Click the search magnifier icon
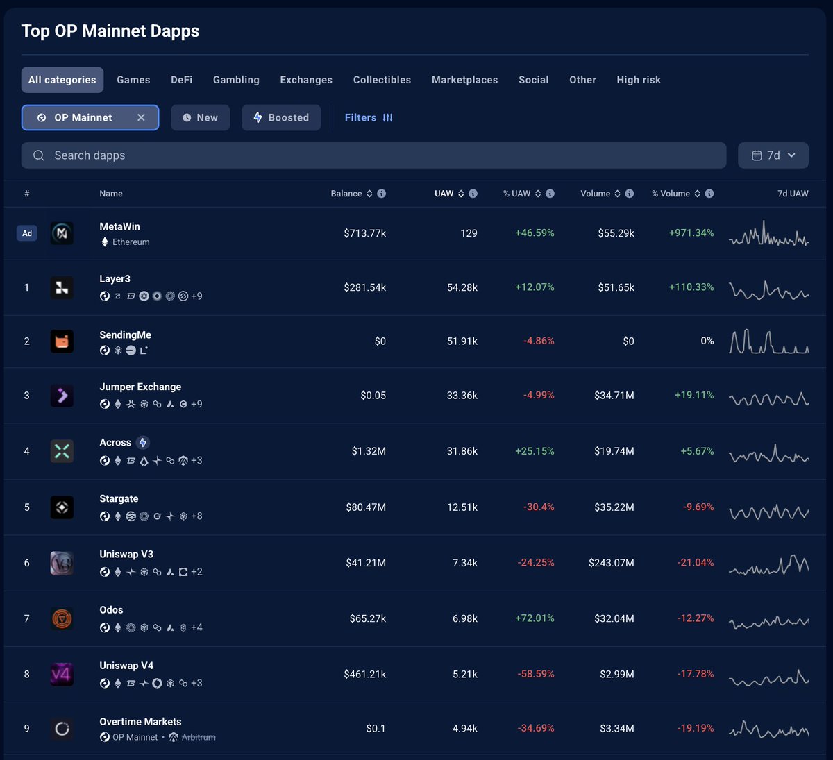 point(39,155)
